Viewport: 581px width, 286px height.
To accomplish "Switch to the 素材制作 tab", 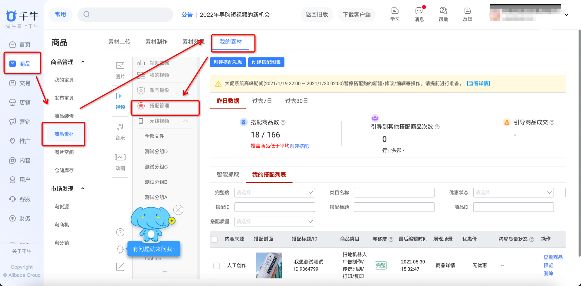I will [156, 42].
